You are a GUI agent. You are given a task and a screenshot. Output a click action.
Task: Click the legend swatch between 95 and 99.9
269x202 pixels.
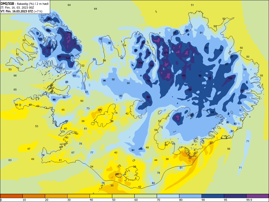[235, 196]
